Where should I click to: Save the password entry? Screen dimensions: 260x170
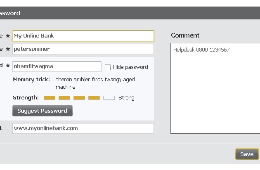point(247,154)
